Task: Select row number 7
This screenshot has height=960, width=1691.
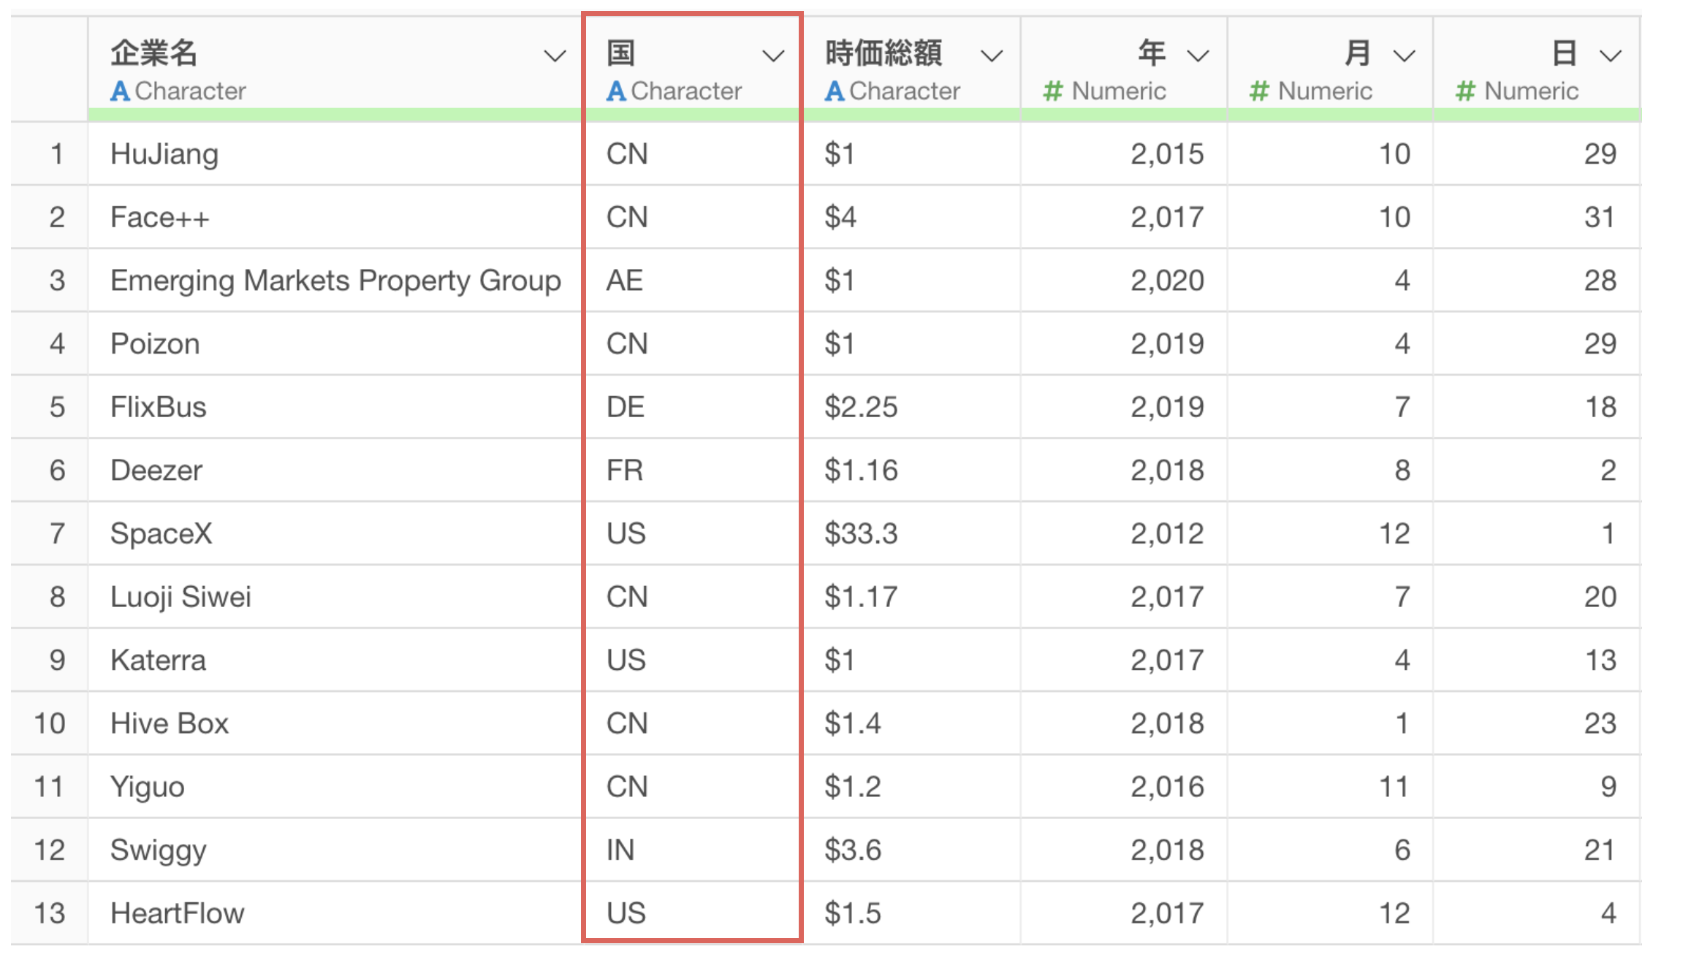Action: tap(50, 533)
